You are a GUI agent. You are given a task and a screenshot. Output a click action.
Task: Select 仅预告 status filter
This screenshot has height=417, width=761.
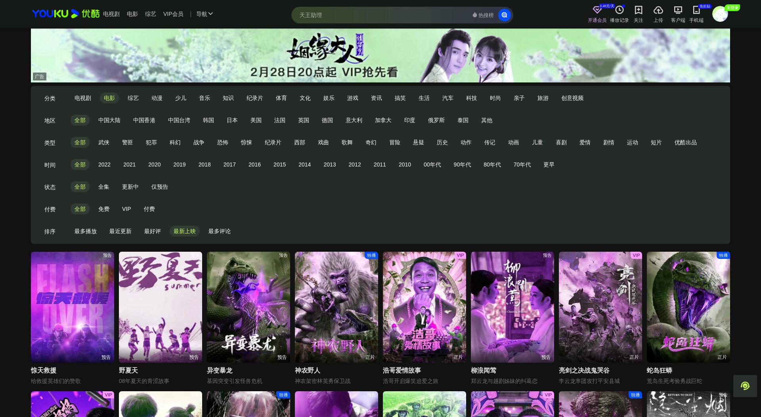click(x=159, y=187)
